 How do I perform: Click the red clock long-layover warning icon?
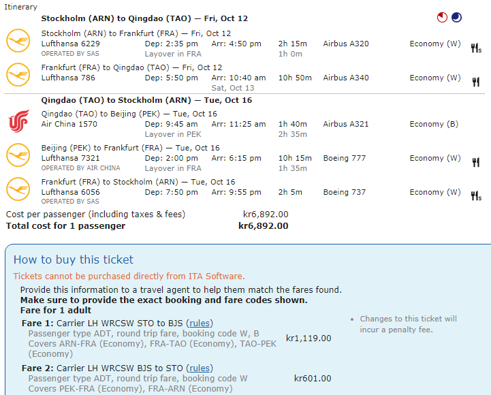(x=442, y=18)
